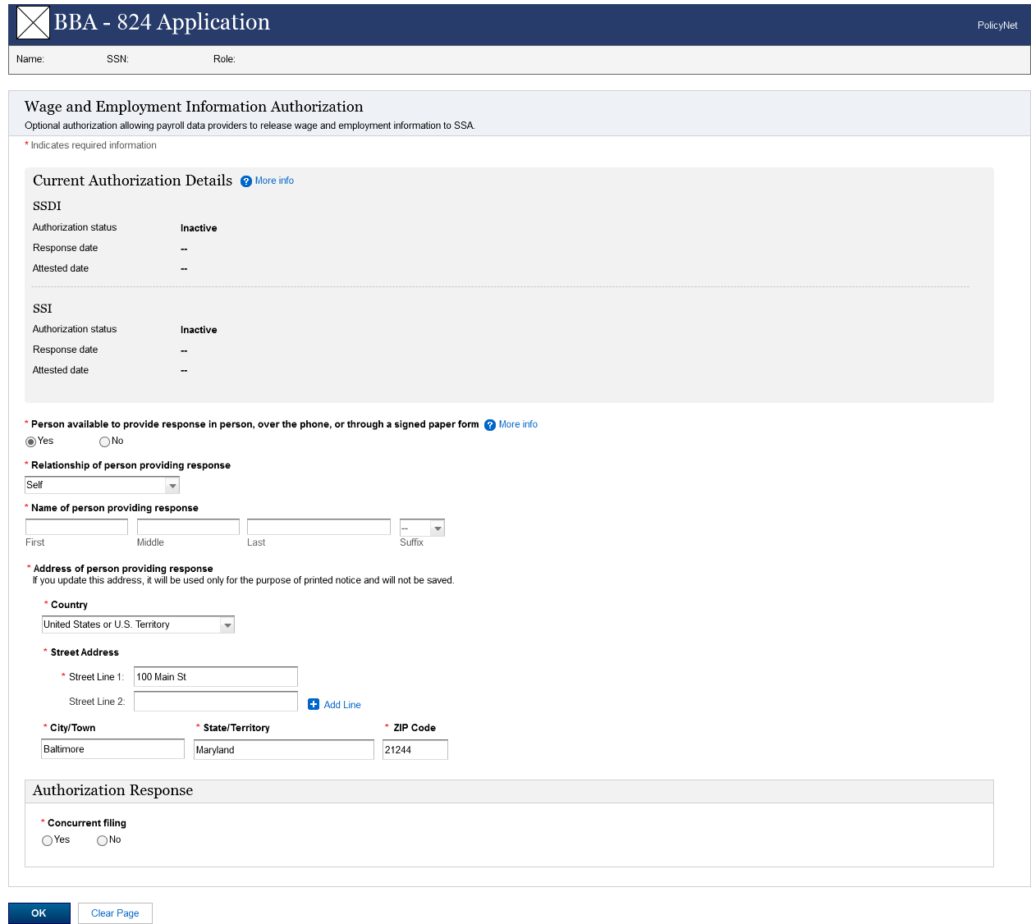Open More info link for Authorization Details
Image resolution: width=1031 pixels, height=924 pixels.
point(274,181)
